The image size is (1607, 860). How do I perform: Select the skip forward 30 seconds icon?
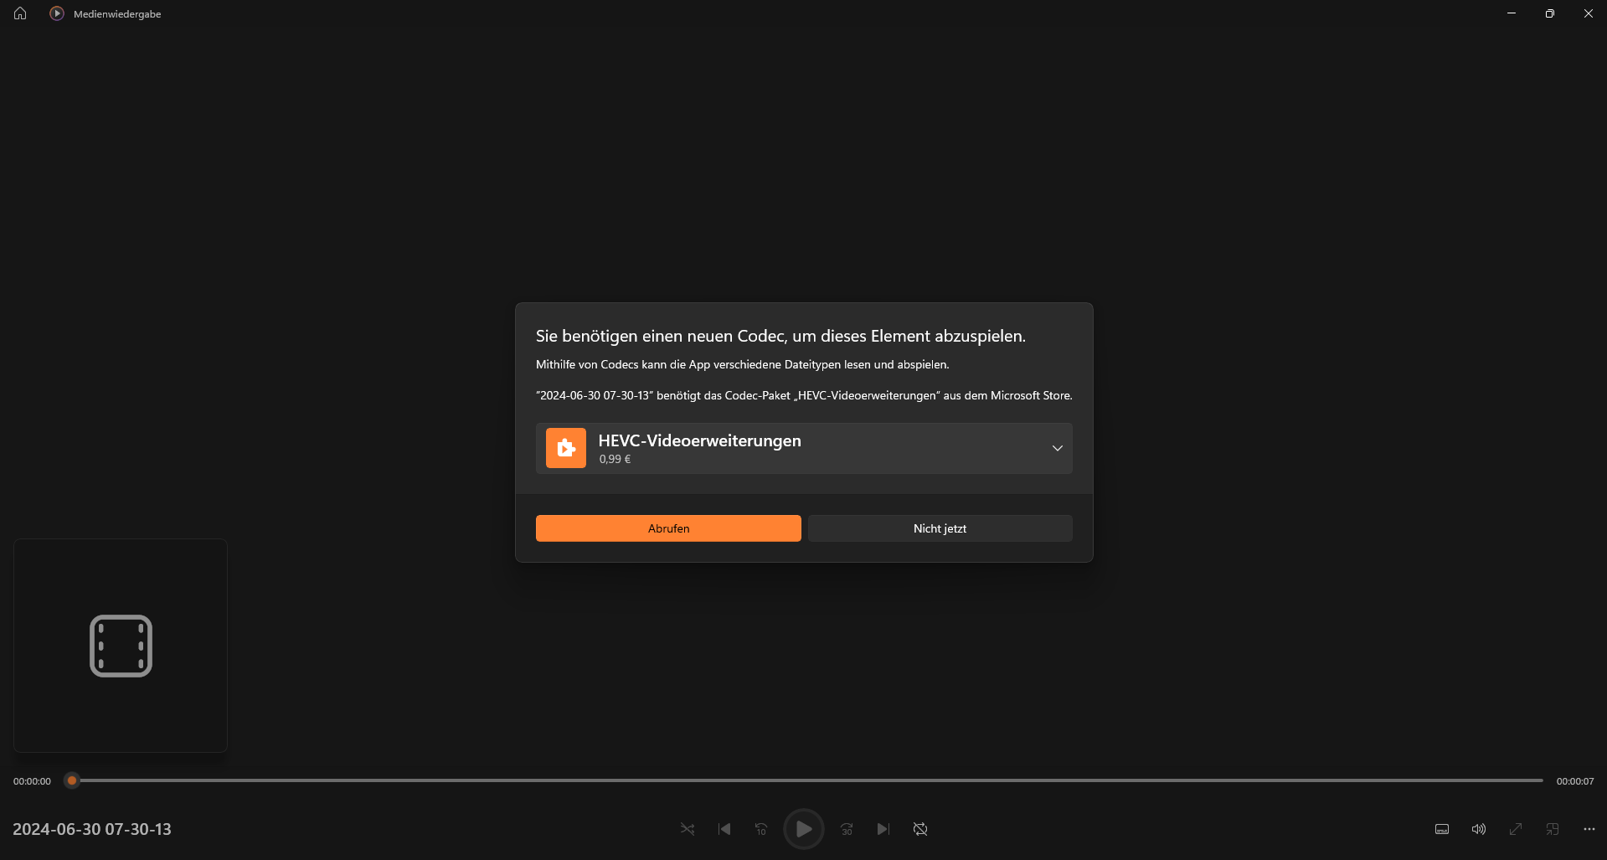(x=846, y=829)
